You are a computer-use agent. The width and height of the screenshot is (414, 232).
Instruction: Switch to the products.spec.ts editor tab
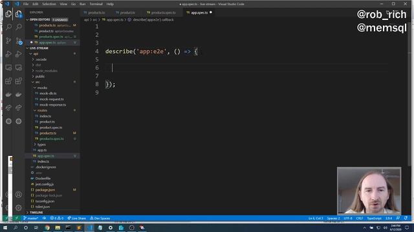click(161, 13)
